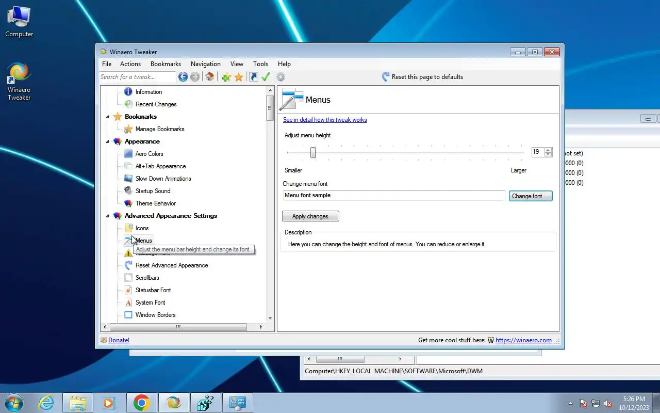Add this page to bookmarks (green plus star)
Viewport: 660px width, 413px height.
point(226,77)
